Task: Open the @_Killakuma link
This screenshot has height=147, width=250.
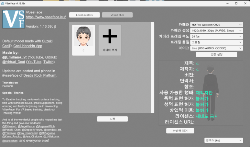Action: (x=51, y=136)
